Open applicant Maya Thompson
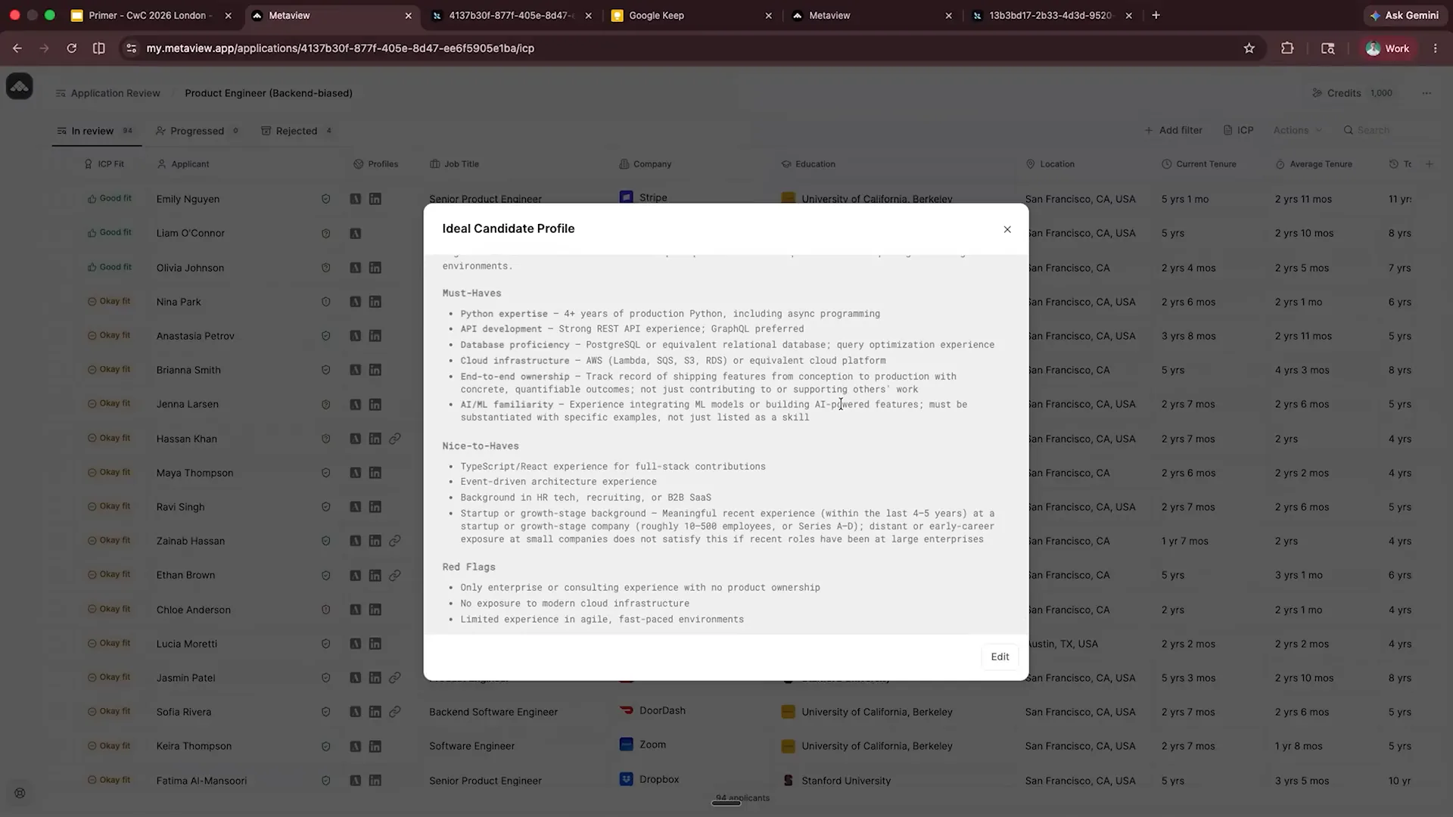The width and height of the screenshot is (1453, 817). (194, 473)
